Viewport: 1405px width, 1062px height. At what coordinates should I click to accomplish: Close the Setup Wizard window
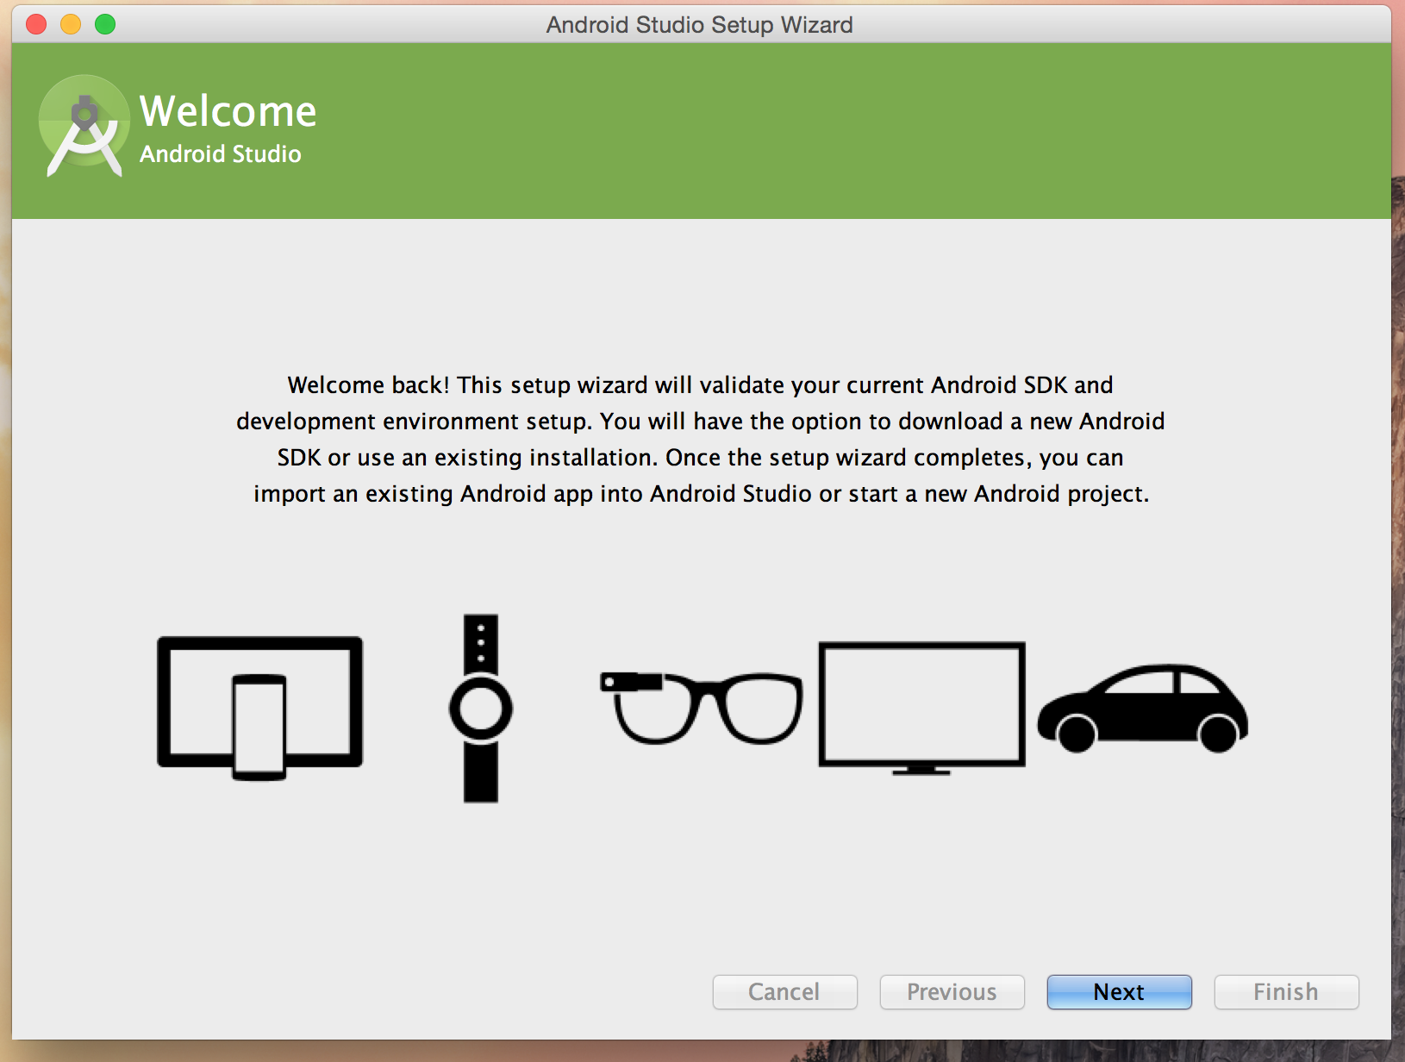click(x=36, y=24)
